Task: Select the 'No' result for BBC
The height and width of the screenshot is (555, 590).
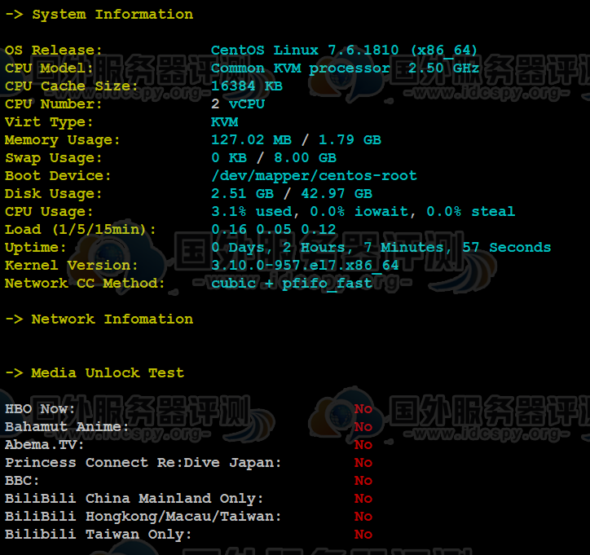Action: pyautogui.click(x=363, y=481)
